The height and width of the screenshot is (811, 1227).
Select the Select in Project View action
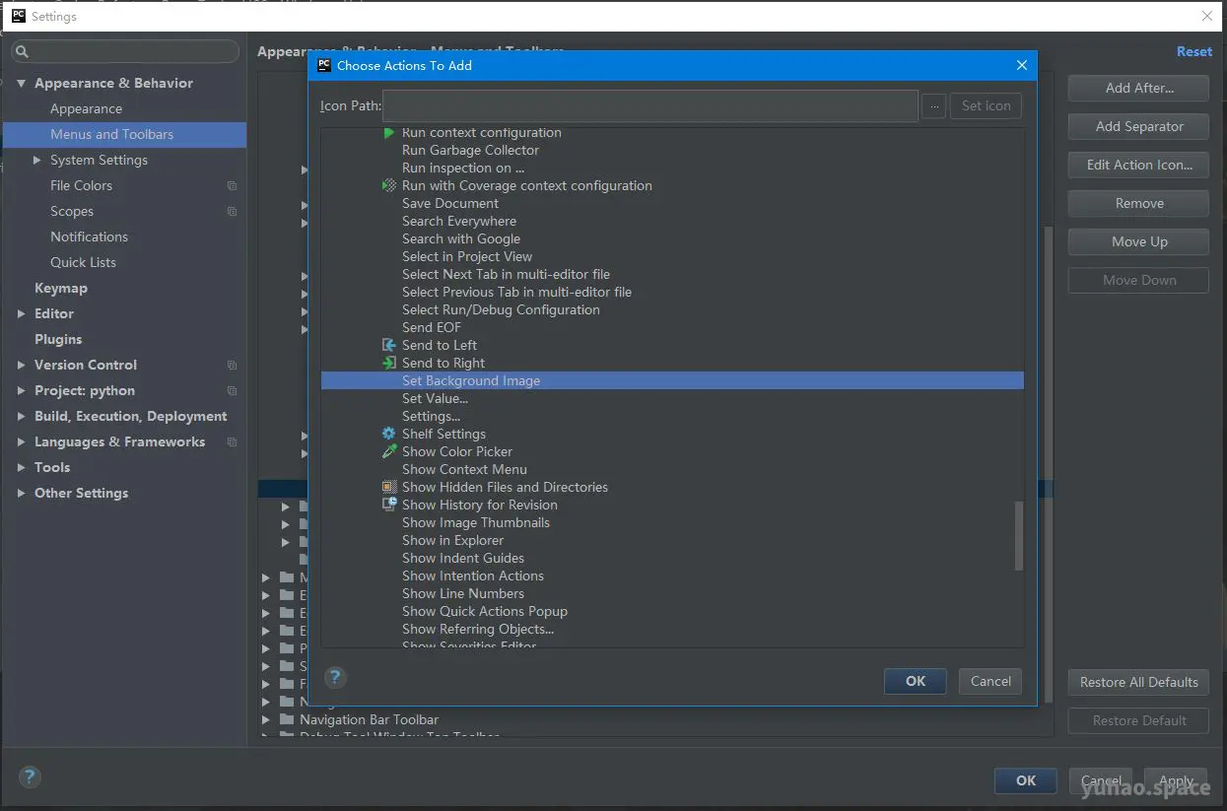(467, 256)
